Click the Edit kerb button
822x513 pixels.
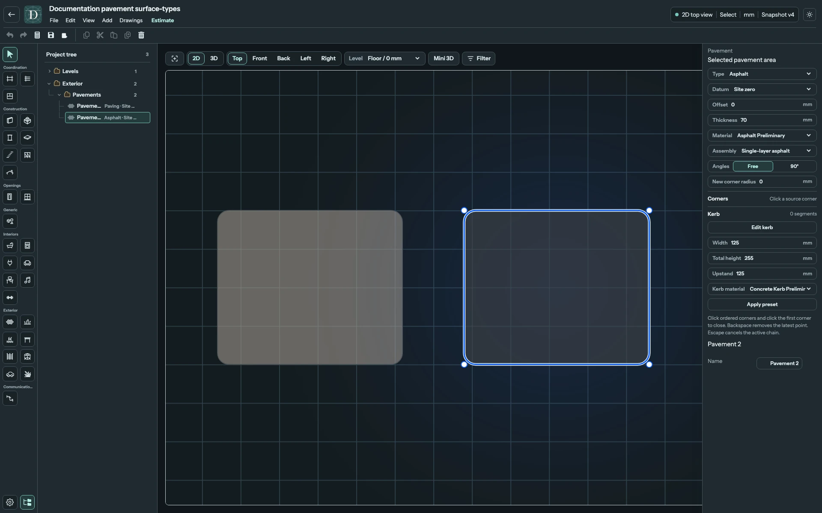coord(762,227)
